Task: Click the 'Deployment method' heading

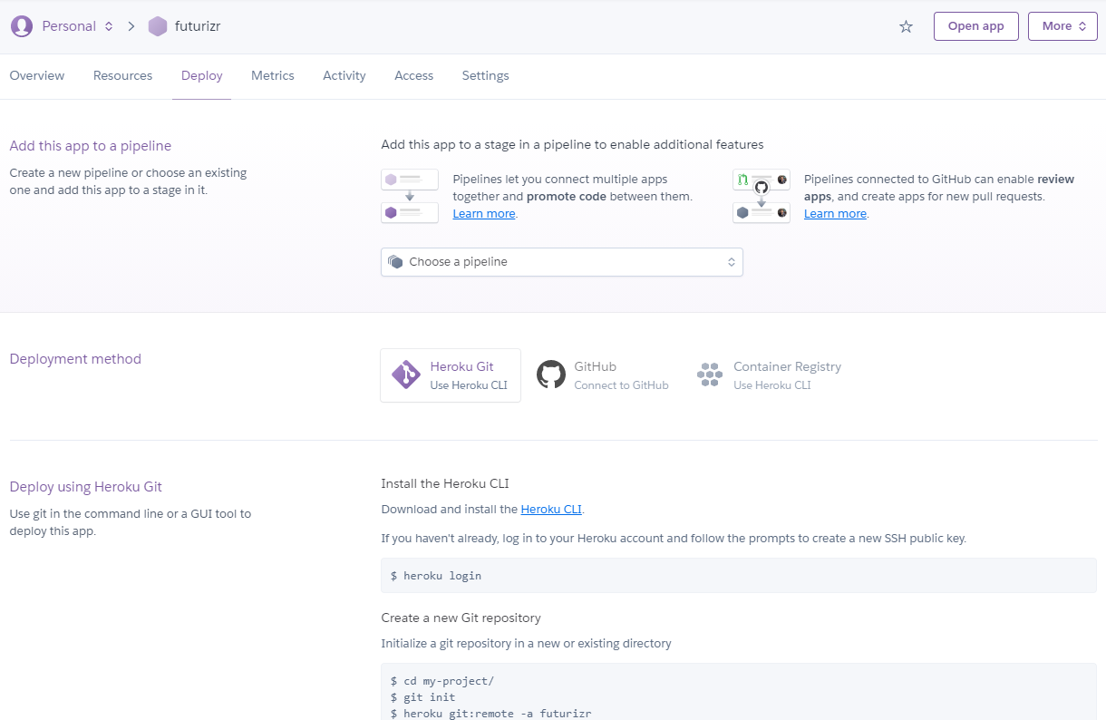Action: [75, 359]
